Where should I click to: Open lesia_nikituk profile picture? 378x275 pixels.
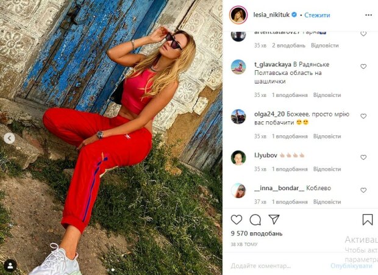point(238,15)
